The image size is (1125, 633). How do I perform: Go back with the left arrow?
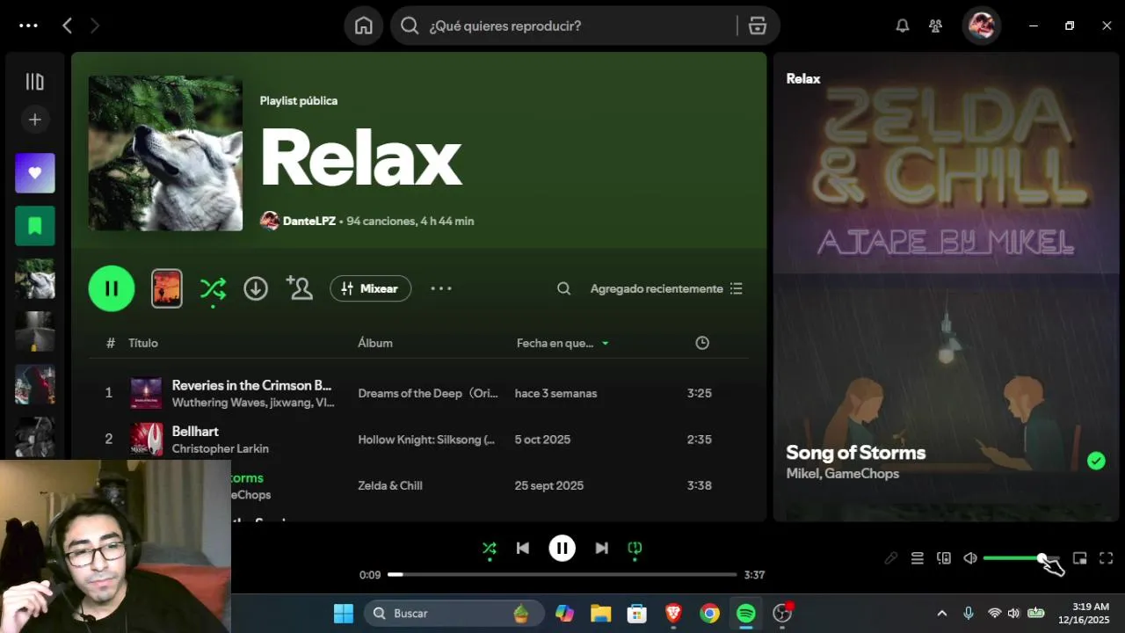(x=67, y=25)
